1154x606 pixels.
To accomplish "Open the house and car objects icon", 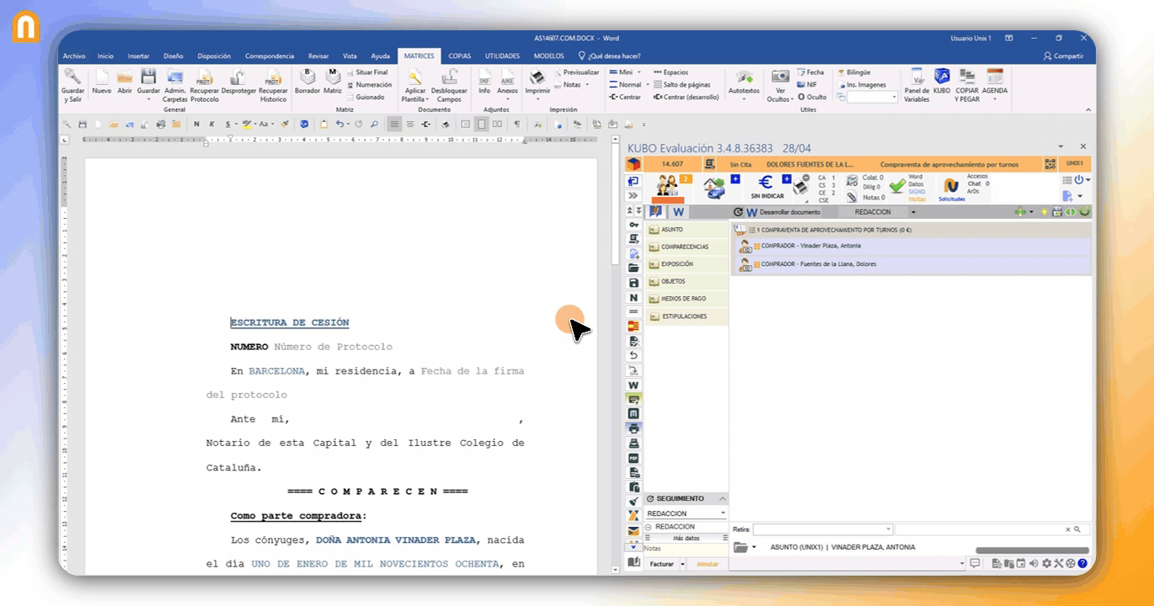I will click(x=714, y=188).
